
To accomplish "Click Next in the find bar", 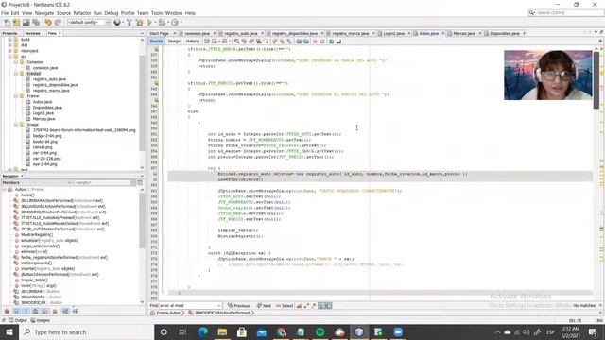I will 265,306.
